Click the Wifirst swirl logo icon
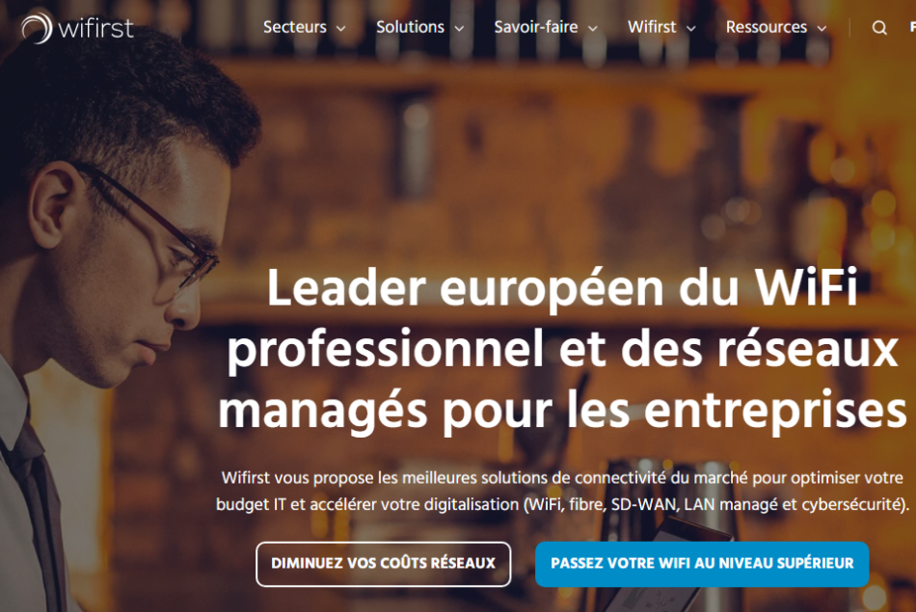This screenshot has height=612, width=916. (x=37, y=27)
